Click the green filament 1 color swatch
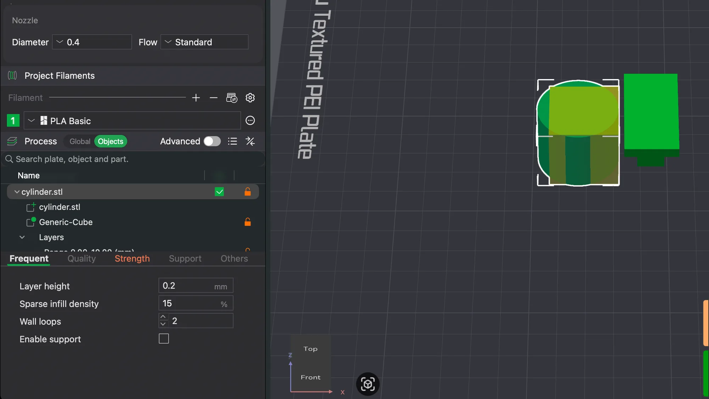This screenshot has height=399, width=709. click(13, 121)
